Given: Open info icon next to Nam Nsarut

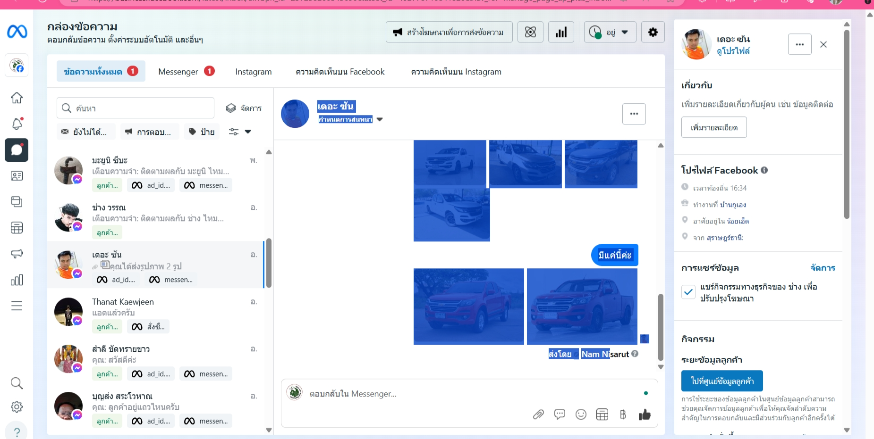Looking at the screenshot, I should pos(635,354).
